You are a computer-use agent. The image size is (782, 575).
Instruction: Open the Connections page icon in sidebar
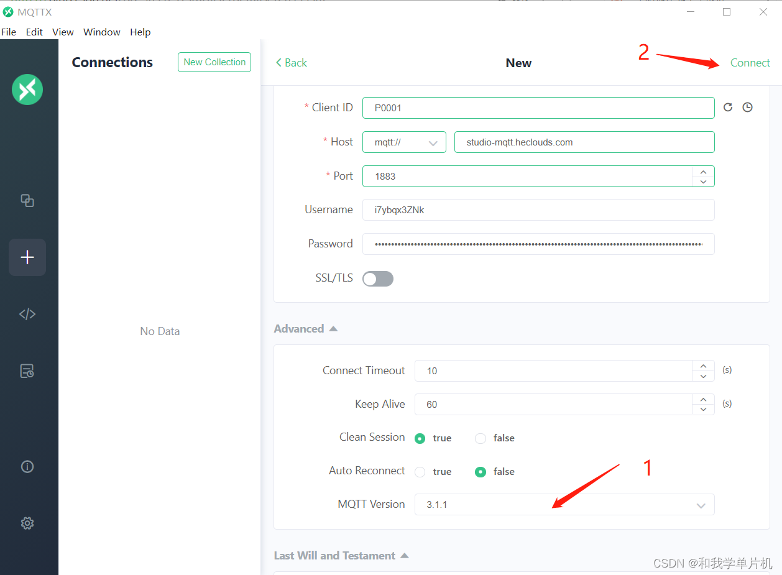click(x=27, y=200)
